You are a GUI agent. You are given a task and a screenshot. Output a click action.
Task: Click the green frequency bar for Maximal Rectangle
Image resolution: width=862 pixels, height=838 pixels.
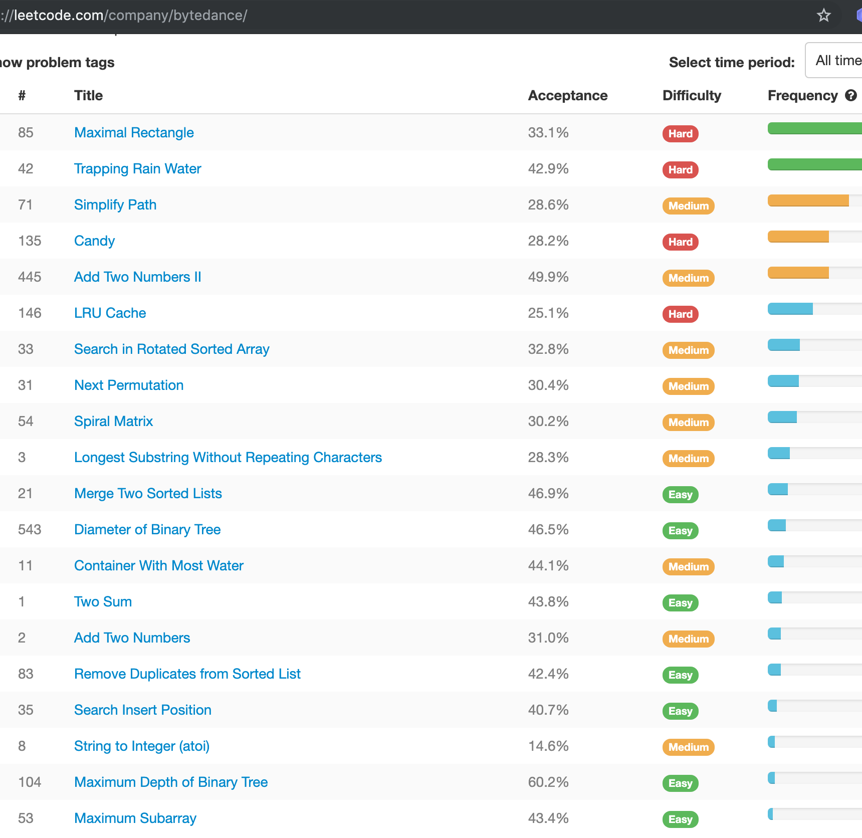[814, 128]
